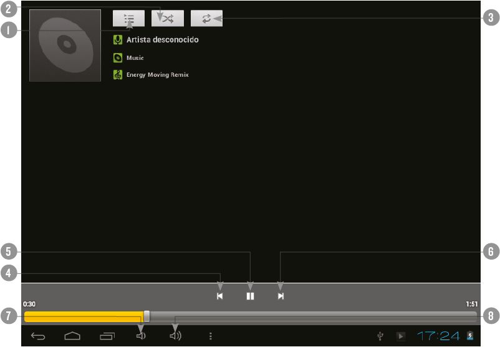Go to Android home screen

[72, 336]
